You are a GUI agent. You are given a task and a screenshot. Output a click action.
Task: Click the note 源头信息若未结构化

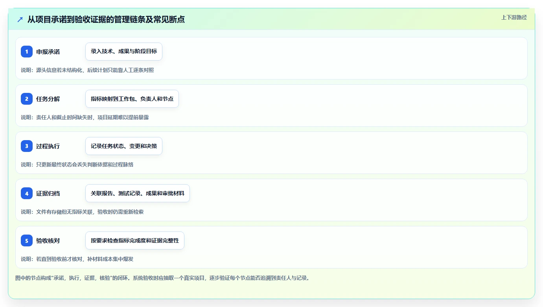click(87, 70)
